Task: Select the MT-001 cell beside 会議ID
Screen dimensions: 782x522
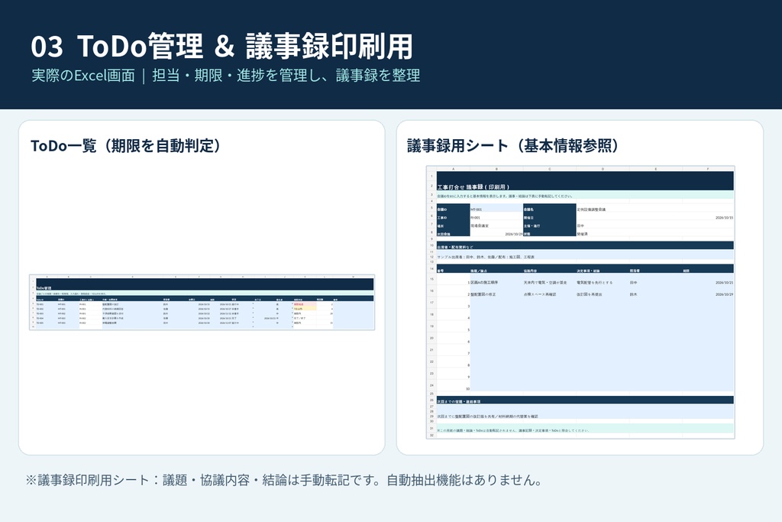Action: pos(496,209)
